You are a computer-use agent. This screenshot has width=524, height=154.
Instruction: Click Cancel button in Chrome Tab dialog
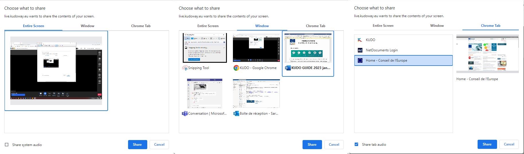(x=509, y=144)
